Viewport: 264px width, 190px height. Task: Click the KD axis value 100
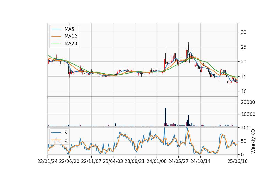[x=245, y=128]
